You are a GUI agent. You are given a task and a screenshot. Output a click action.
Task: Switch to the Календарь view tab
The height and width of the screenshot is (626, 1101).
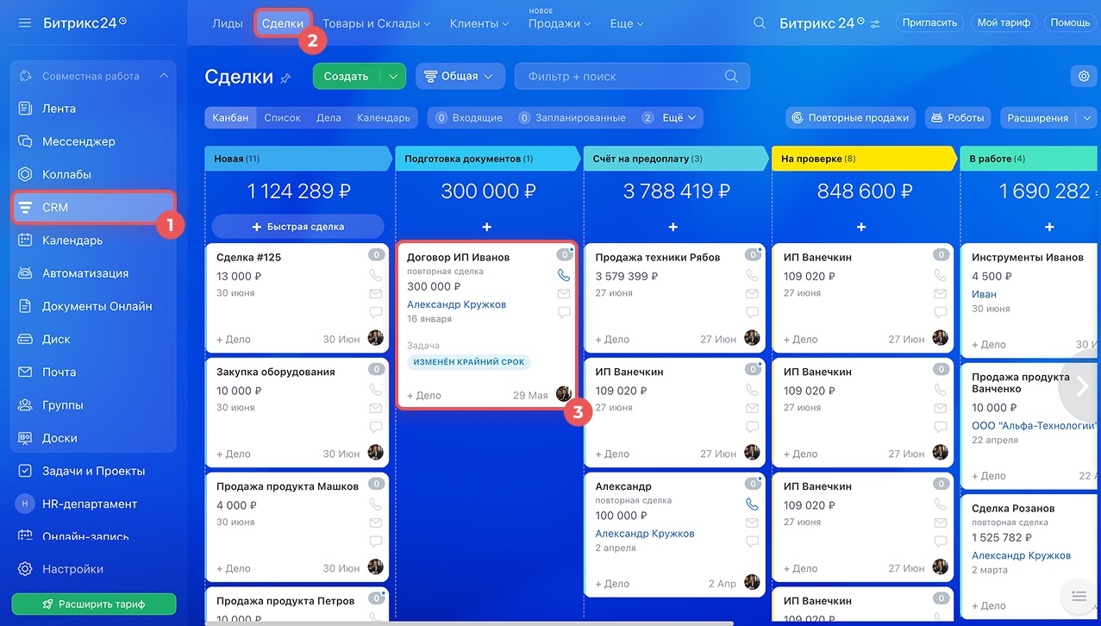[383, 118]
